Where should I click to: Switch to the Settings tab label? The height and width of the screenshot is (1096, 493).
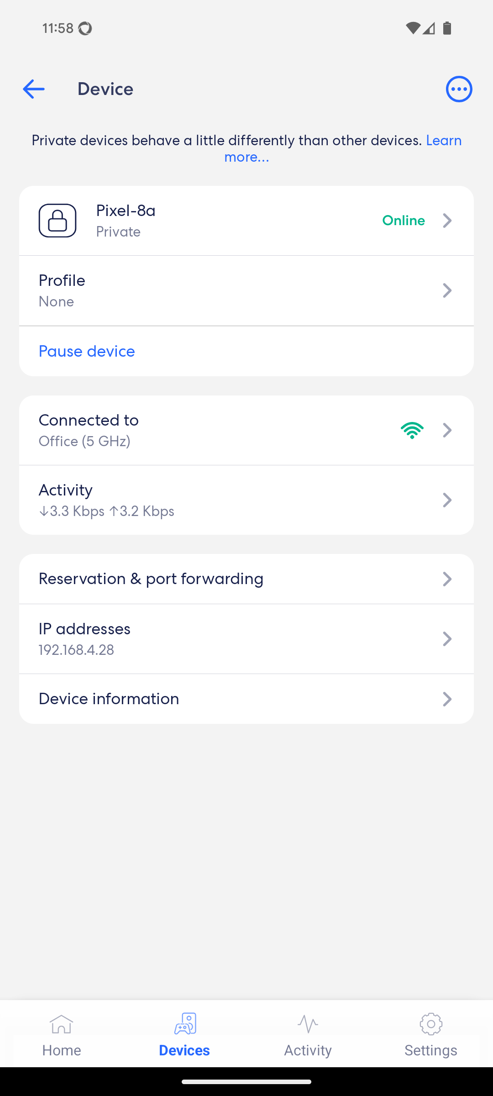(x=431, y=1050)
